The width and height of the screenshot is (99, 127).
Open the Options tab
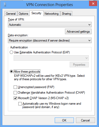(23, 14)
